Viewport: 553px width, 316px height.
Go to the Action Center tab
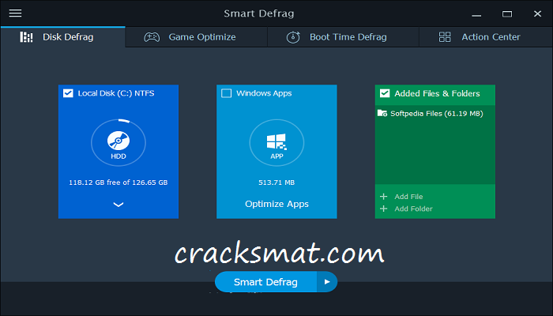(x=486, y=37)
